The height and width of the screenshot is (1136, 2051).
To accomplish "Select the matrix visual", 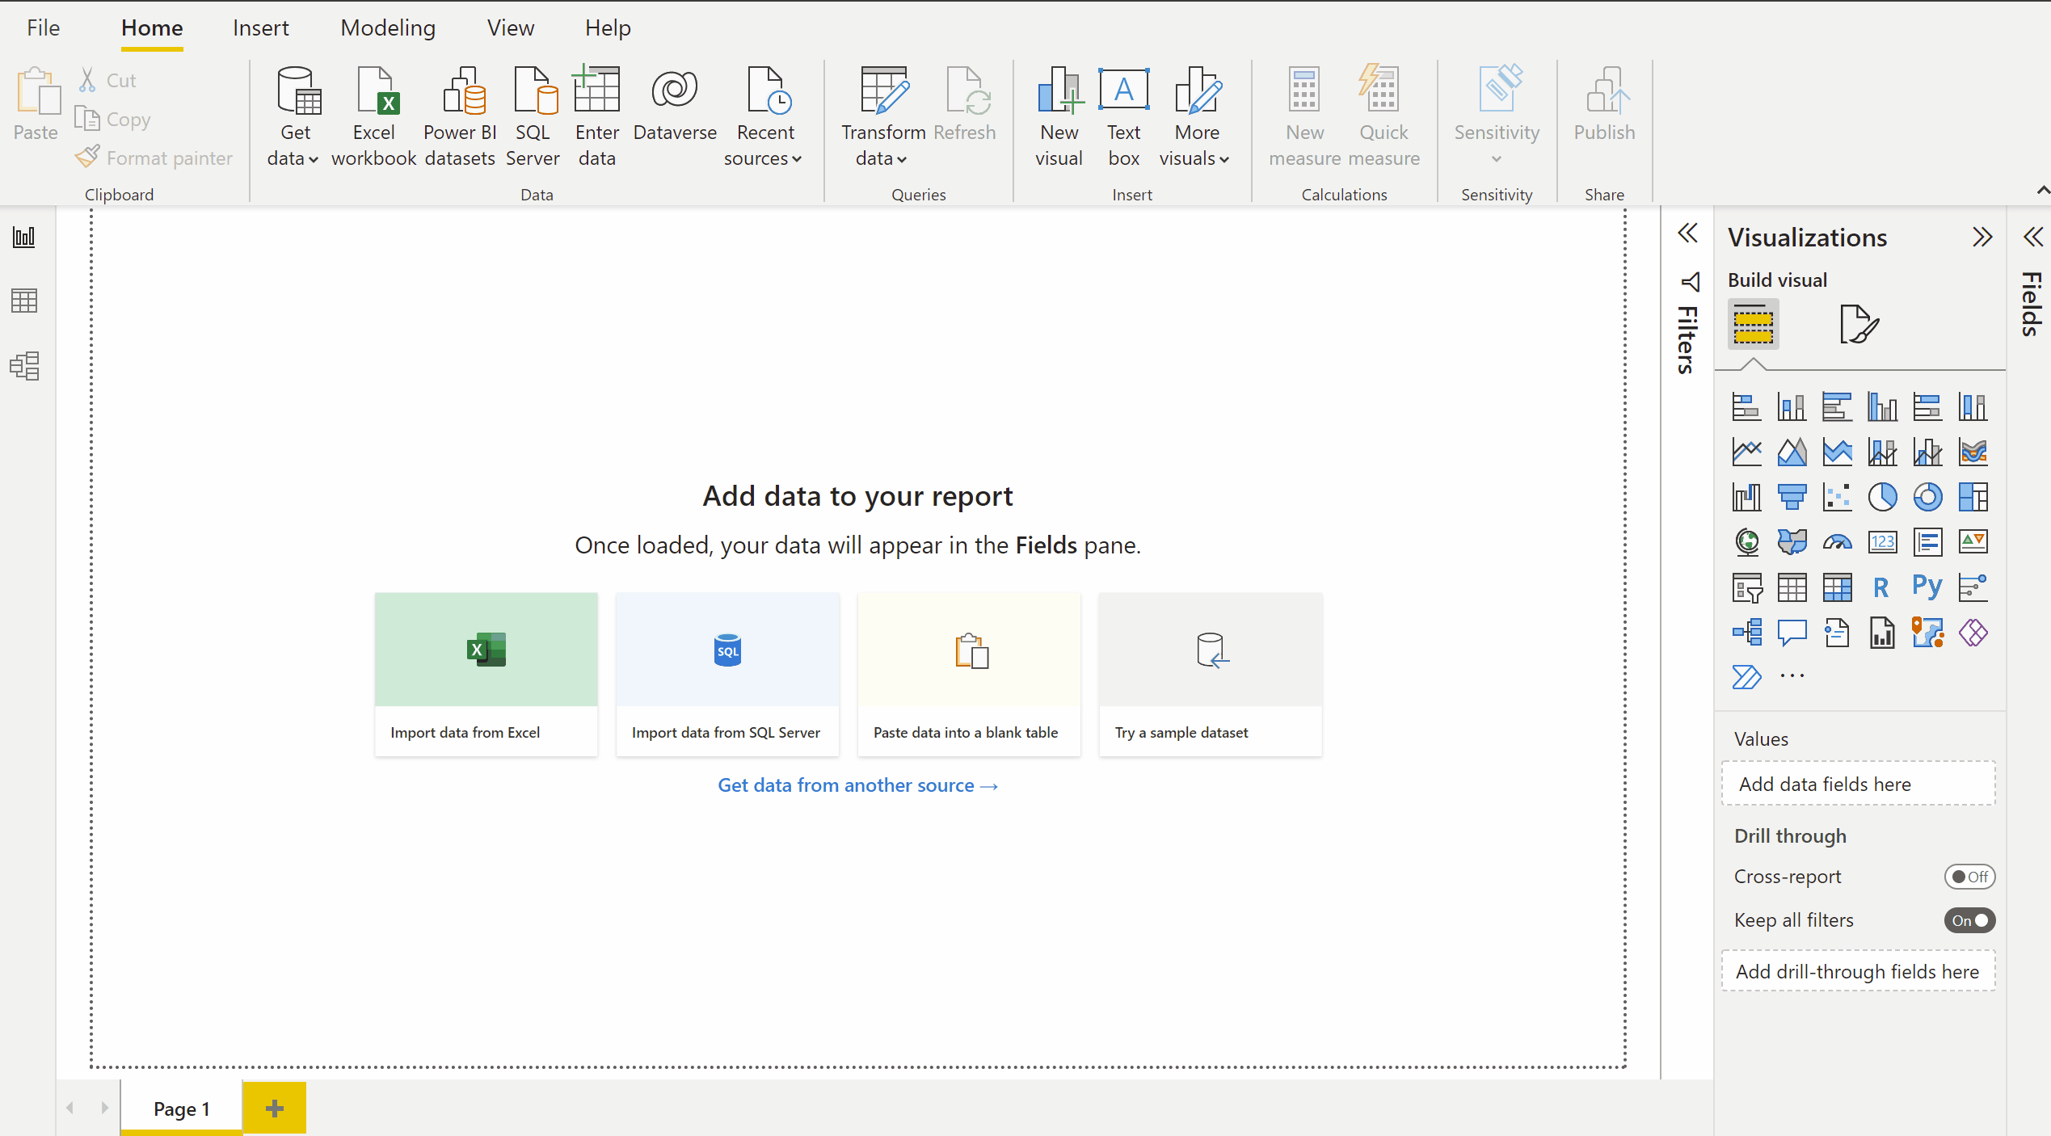I will [1837, 587].
